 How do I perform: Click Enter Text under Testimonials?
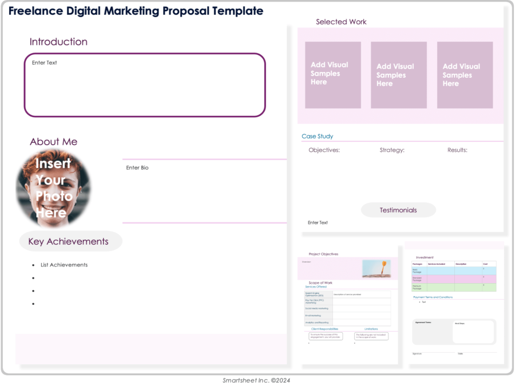317,222
